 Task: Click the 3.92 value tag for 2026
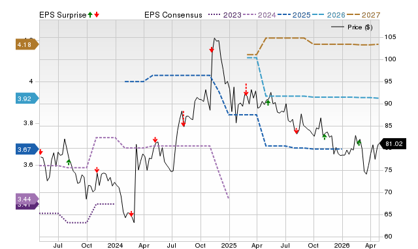point(27,98)
